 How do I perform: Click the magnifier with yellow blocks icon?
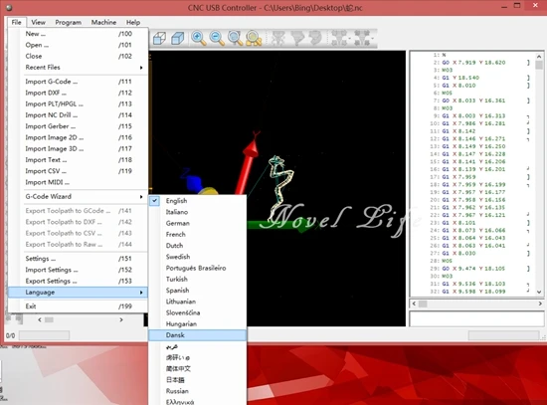(x=254, y=38)
